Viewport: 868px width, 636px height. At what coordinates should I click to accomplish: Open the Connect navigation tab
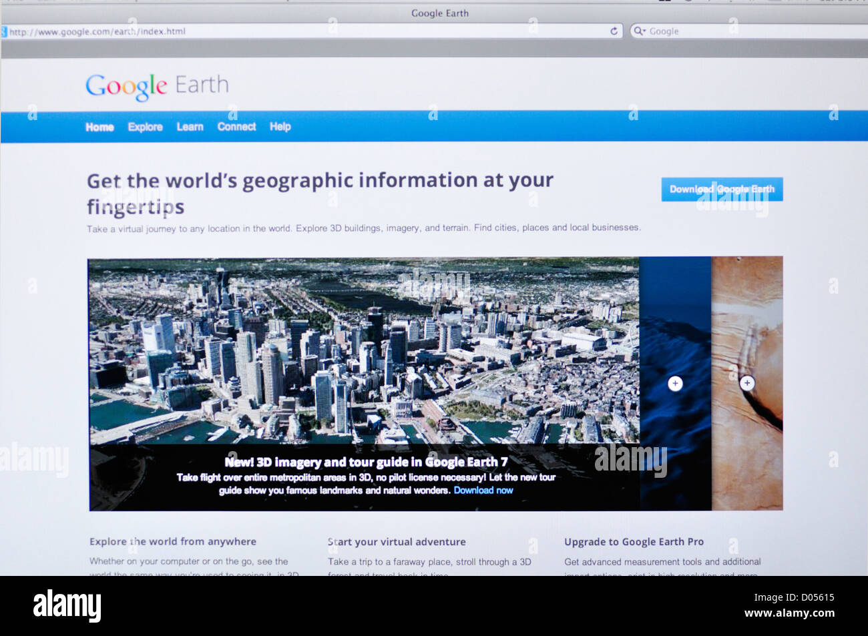[x=236, y=126]
